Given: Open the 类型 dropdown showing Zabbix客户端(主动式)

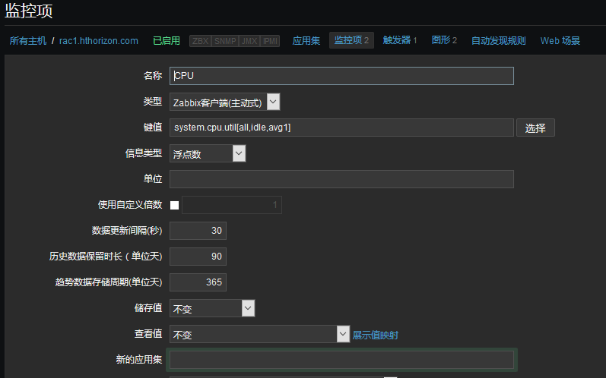Looking at the screenshot, I should (224, 102).
